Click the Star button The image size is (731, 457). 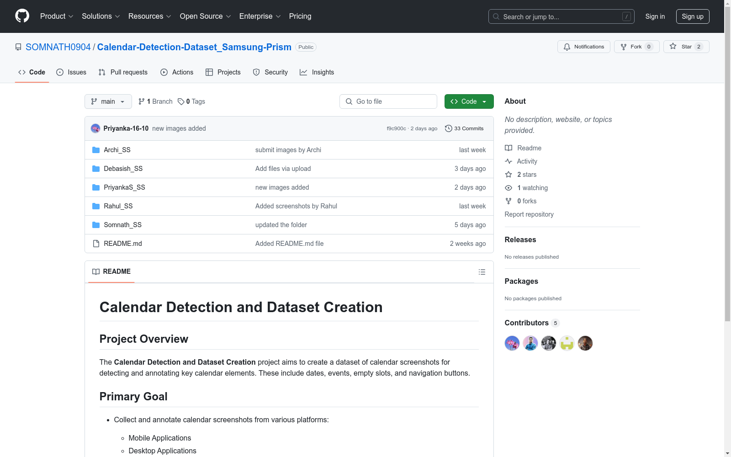tap(686, 47)
